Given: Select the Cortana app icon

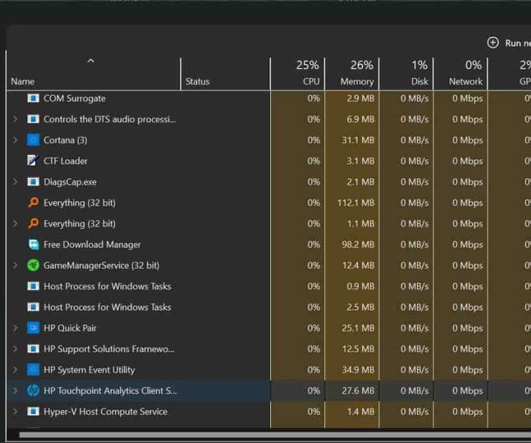Looking at the screenshot, I should pos(33,140).
